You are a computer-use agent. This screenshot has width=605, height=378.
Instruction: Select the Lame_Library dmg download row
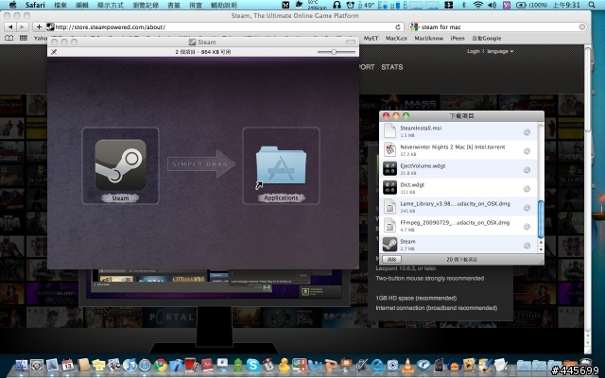[458, 207]
